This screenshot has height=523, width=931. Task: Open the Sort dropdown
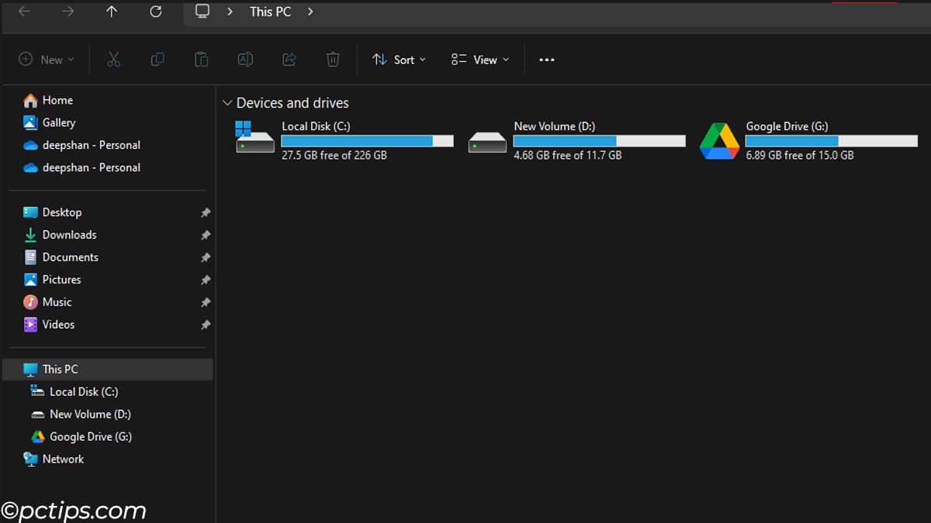coord(399,60)
